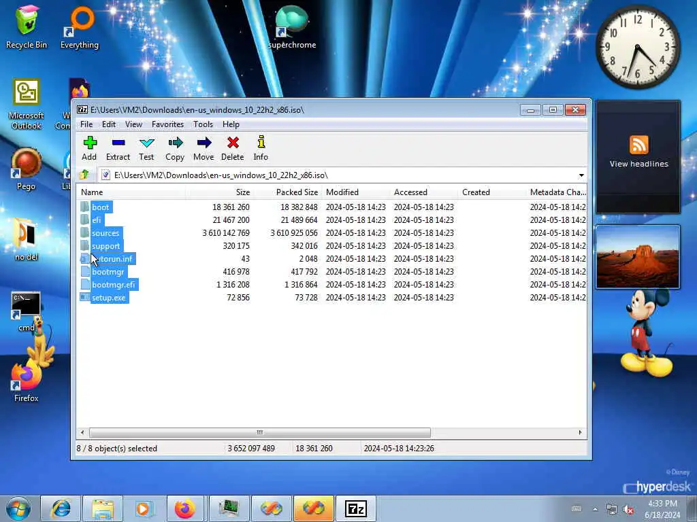
Task: Open the File menu
Action: [x=86, y=124]
